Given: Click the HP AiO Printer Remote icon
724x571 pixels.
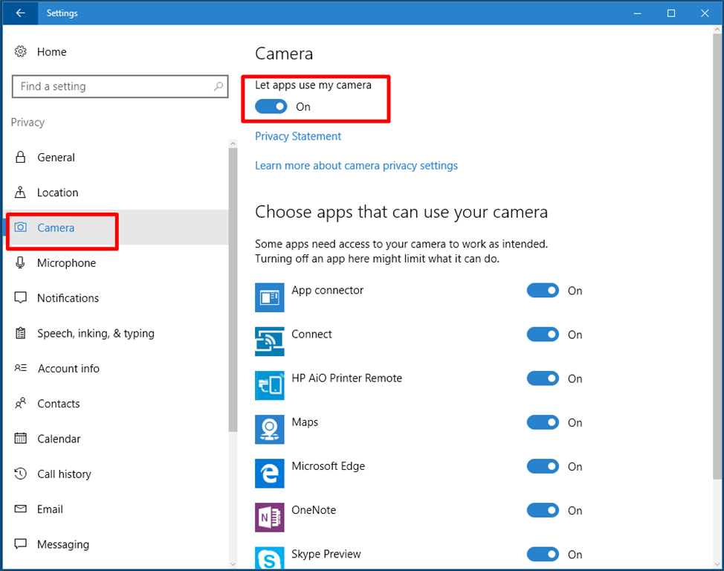Looking at the screenshot, I should click(x=269, y=385).
